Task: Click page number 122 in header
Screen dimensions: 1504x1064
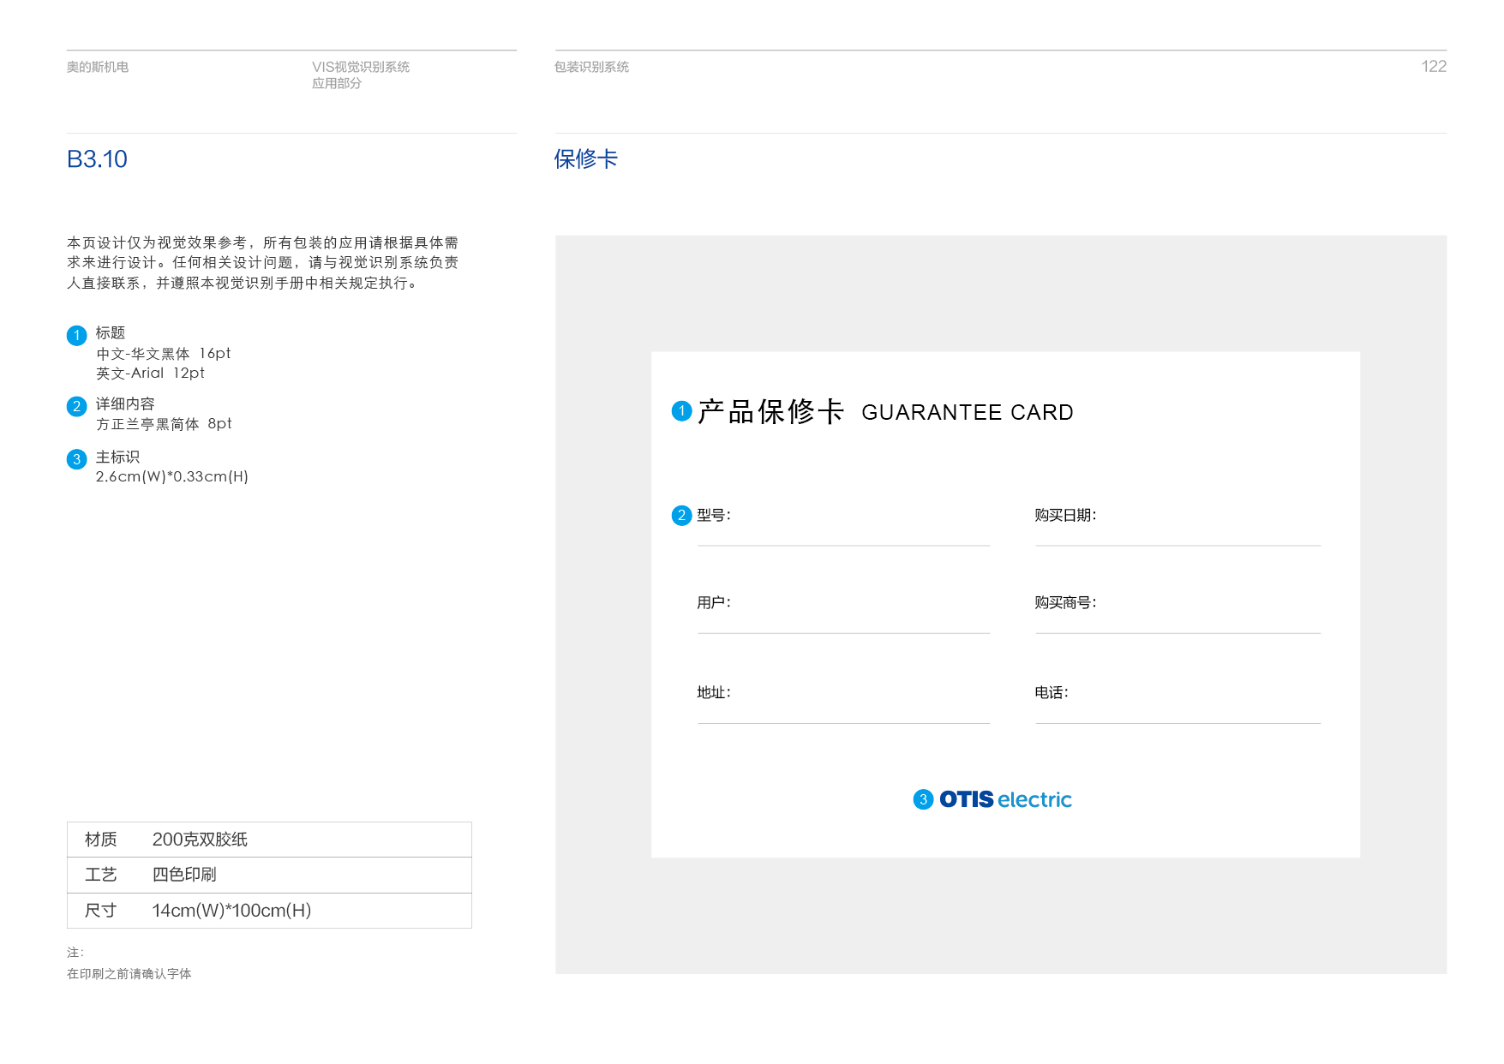Action: click(x=1433, y=67)
